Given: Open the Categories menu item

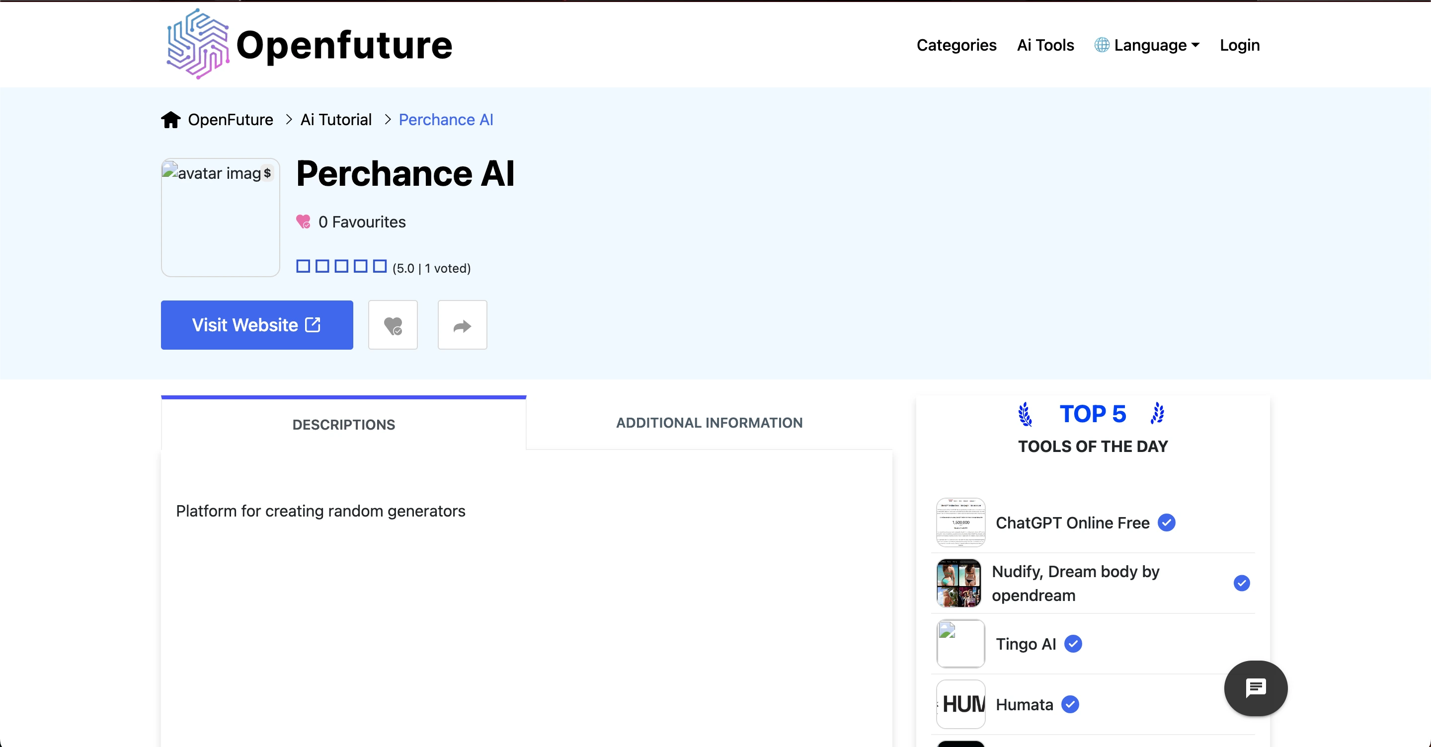Looking at the screenshot, I should 956,45.
